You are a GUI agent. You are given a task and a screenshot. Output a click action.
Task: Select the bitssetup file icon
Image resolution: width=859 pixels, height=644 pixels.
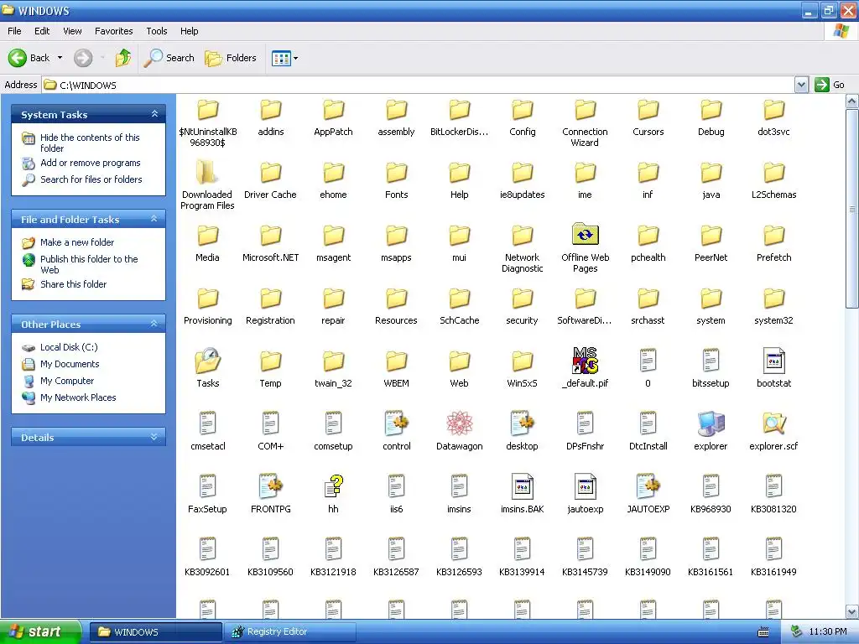tap(711, 361)
